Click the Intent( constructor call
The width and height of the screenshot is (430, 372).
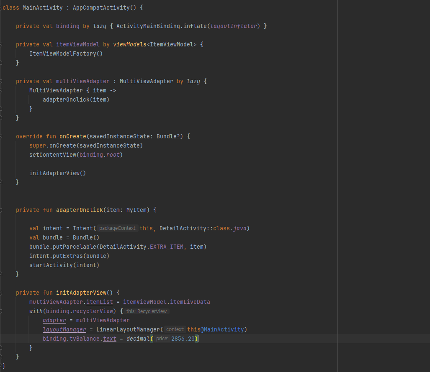click(85, 228)
